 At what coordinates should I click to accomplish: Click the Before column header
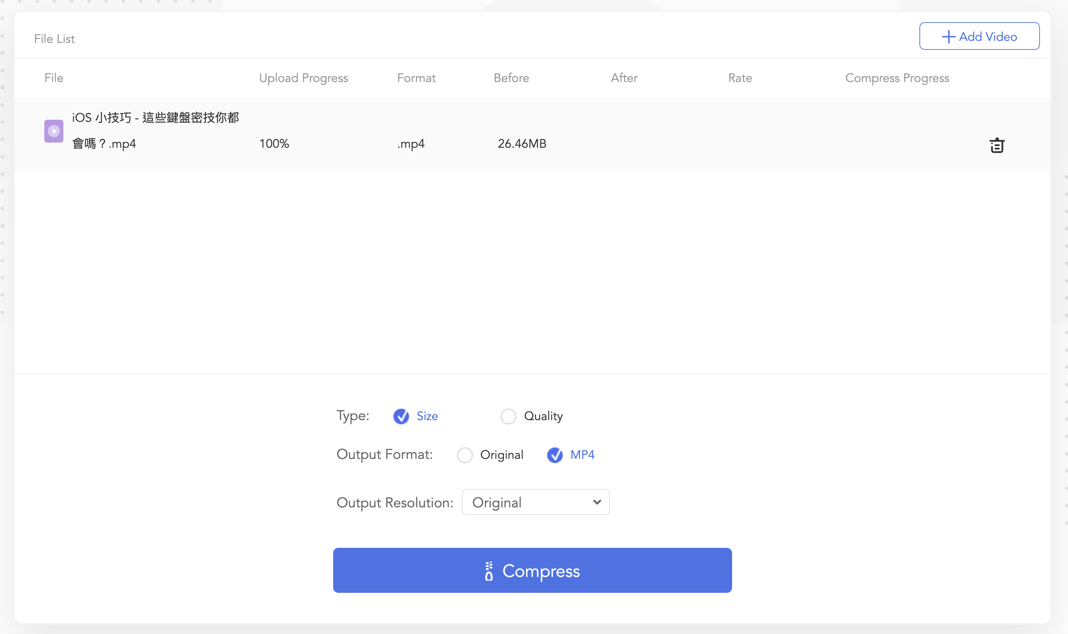pyautogui.click(x=511, y=78)
